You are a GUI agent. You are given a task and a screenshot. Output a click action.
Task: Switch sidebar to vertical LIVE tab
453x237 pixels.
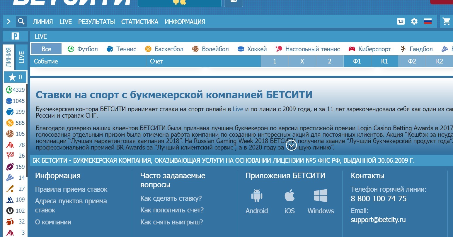pos(21,57)
